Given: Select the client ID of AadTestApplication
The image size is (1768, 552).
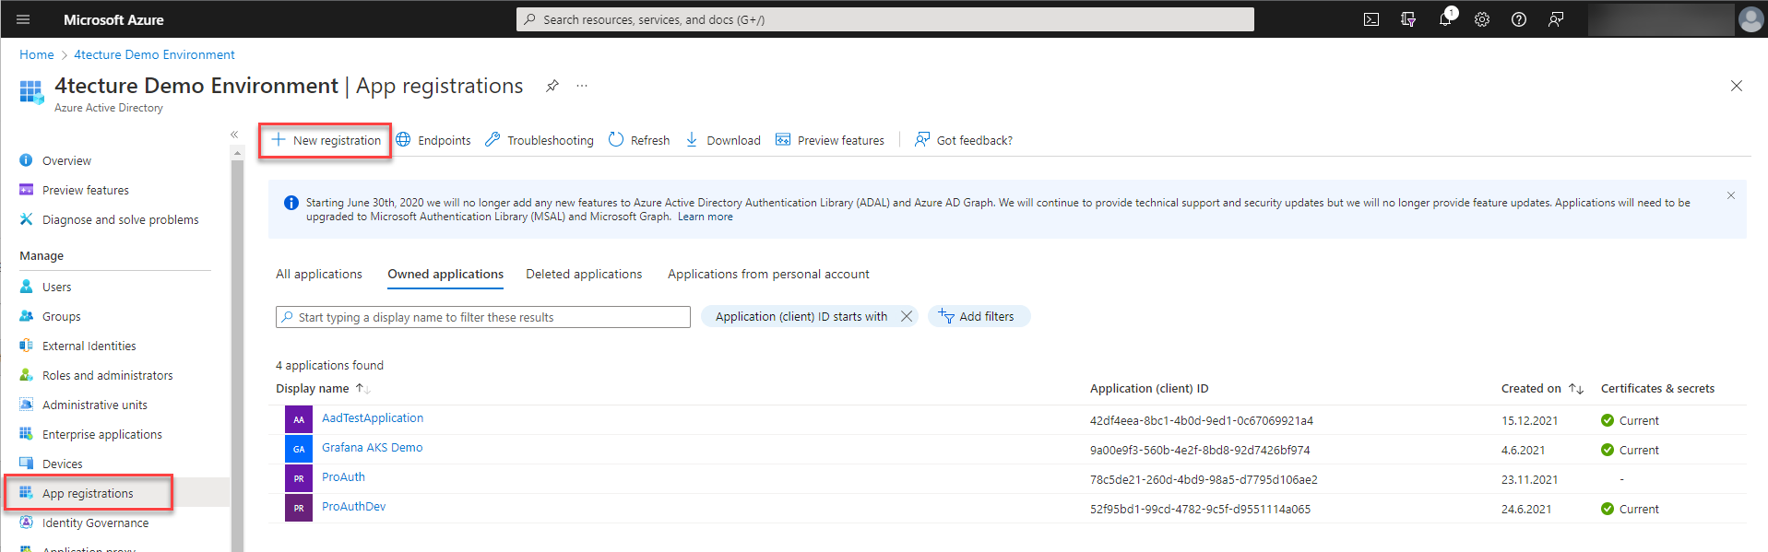Looking at the screenshot, I should [1202, 421].
